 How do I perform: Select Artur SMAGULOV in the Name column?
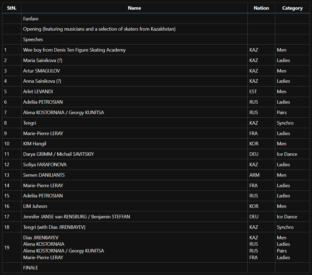(42, 71)
